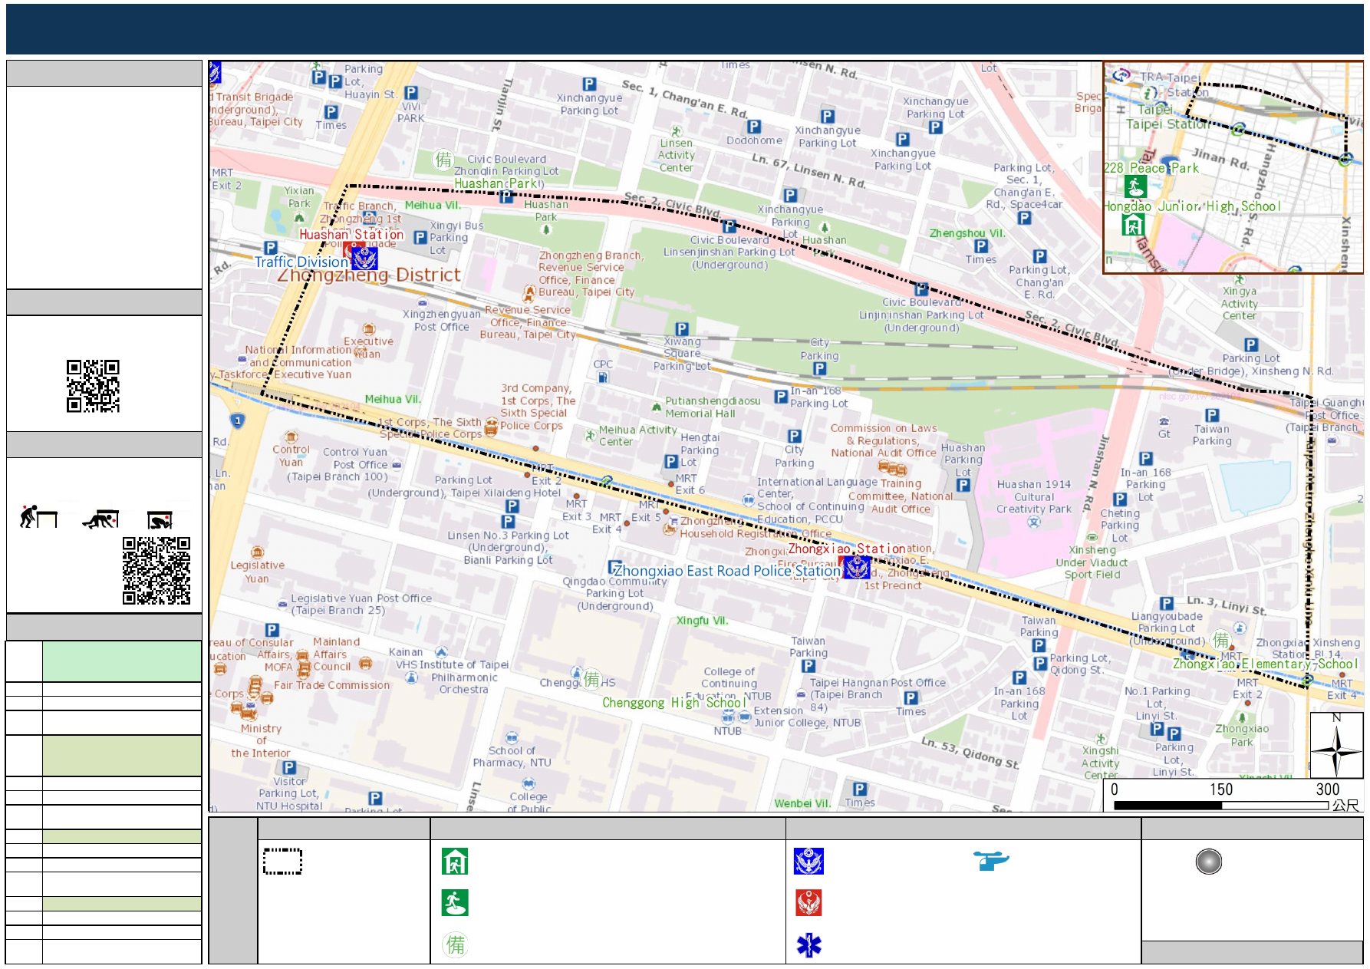This screenshot has height=969, width=1370.
Task: Click the second tall green cell in left table
Action: 122,756
